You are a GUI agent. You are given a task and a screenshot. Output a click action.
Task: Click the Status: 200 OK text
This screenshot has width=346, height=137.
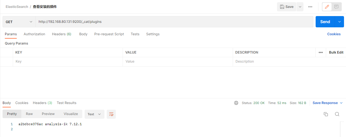[253, 103]
